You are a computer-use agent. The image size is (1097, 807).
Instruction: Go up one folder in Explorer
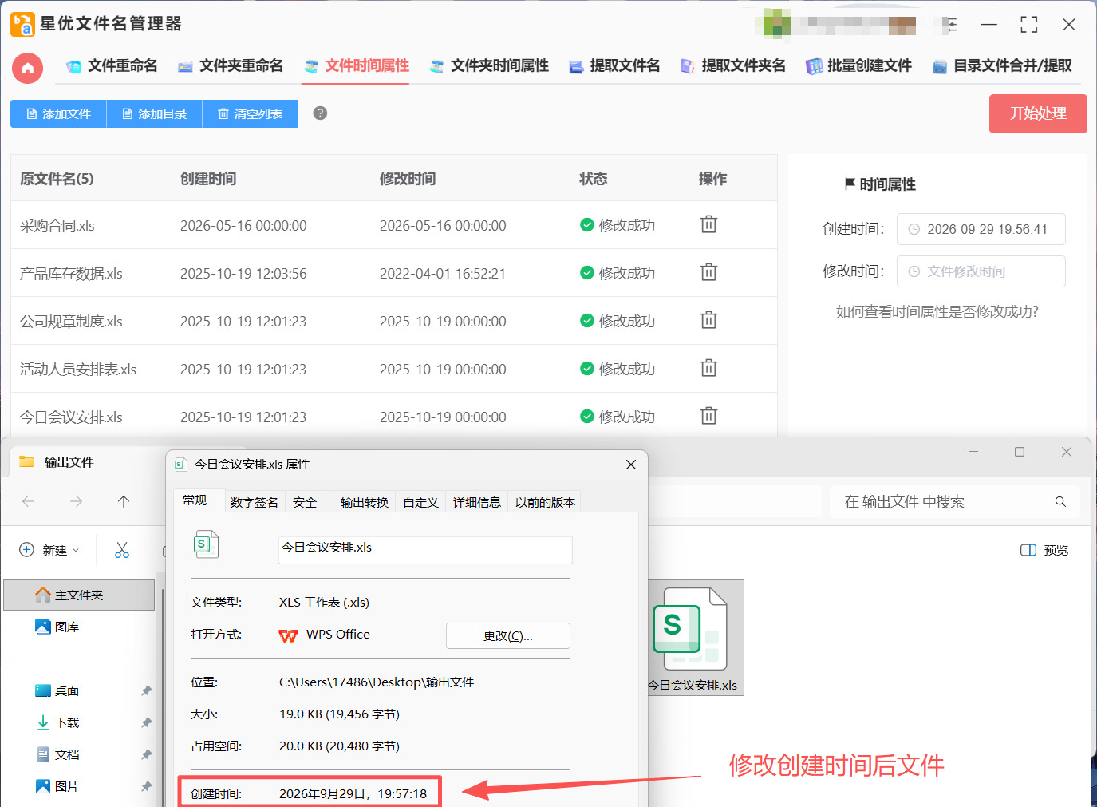pos(124,501)
